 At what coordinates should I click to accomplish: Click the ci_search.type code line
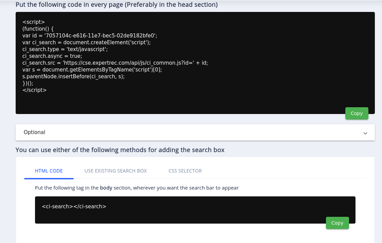[65, 49]
